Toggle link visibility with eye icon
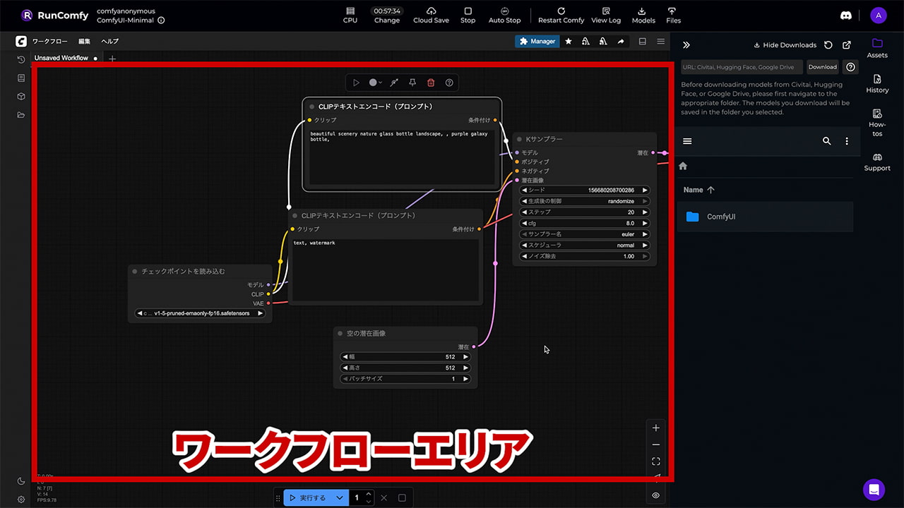 (x=655, y=495)
